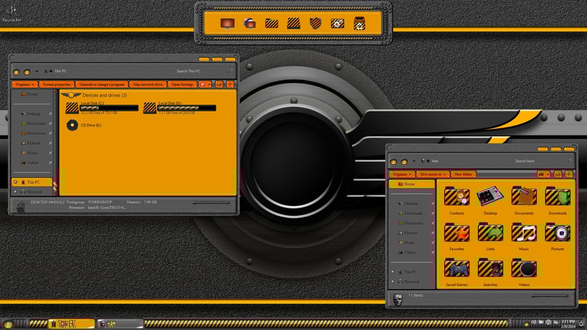Open the Pictures folder with camera icon

click(557, 232)
